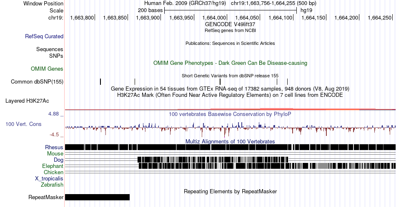Click the Dog alignment block track
The image size is (396, 207).
click(213, 160)
